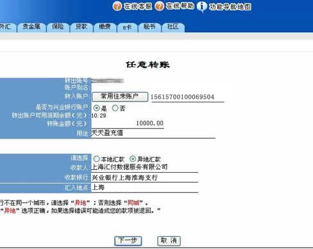Click the 收款银行 text field
Image resolution: width=313 pixels, height=249 pixels.
pos(145,178)
